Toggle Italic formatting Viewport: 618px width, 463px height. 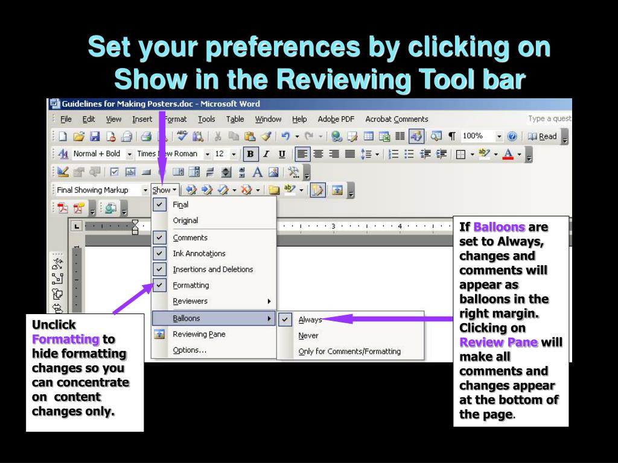pos(266,154)
